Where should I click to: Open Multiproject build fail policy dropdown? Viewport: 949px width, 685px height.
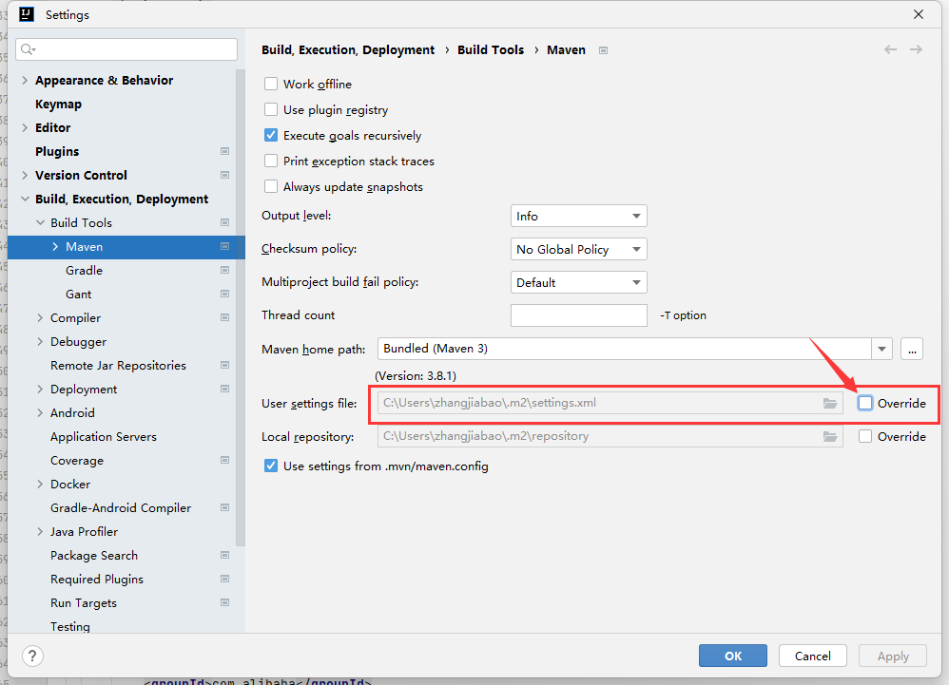click(578, 282)
